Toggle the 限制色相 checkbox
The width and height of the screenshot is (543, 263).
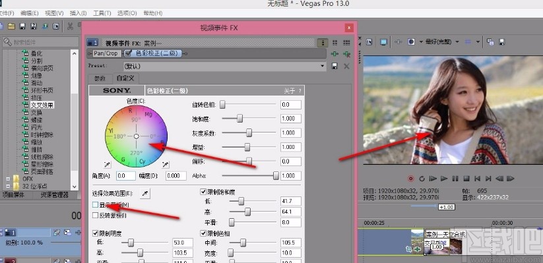tap(203, 233)
